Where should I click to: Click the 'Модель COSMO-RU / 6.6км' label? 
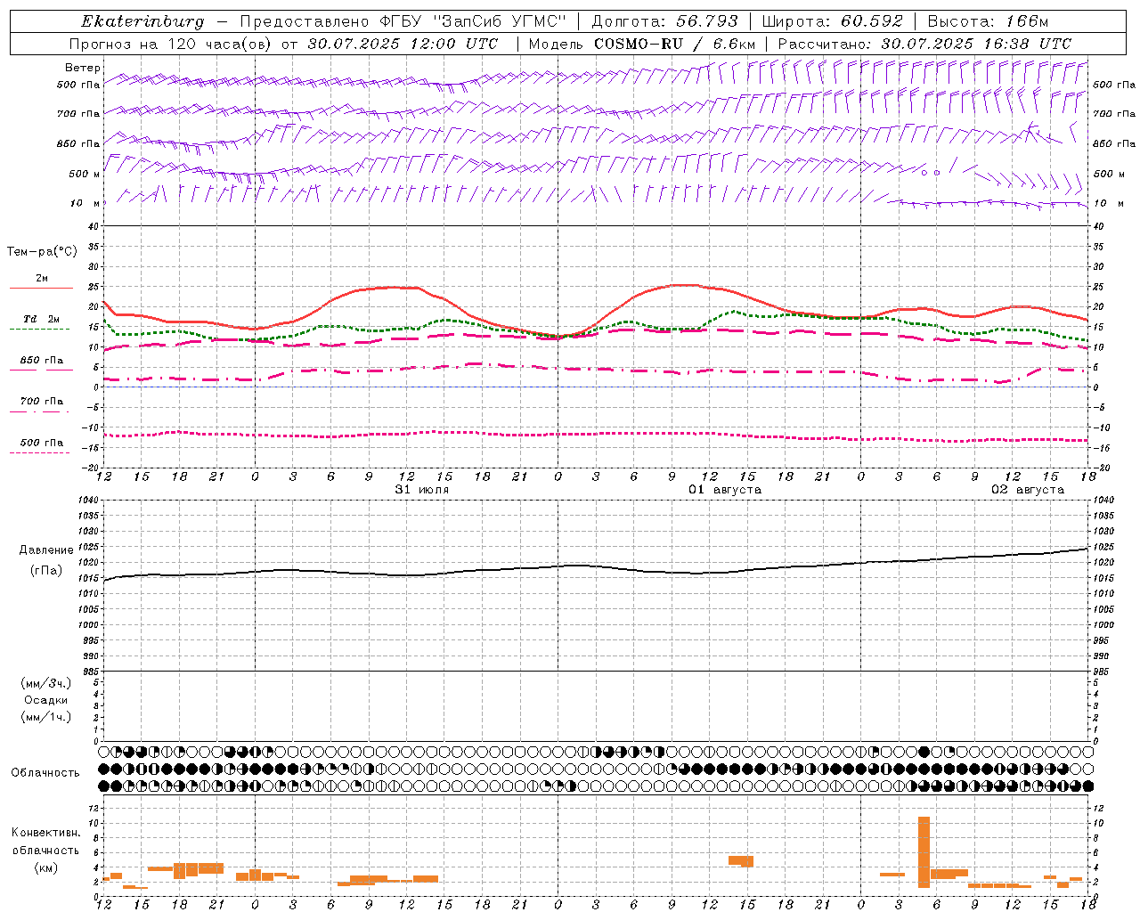click(642, 44)
